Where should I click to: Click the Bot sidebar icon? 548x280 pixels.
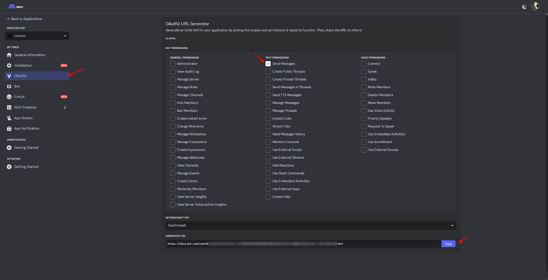click(9, 86)
